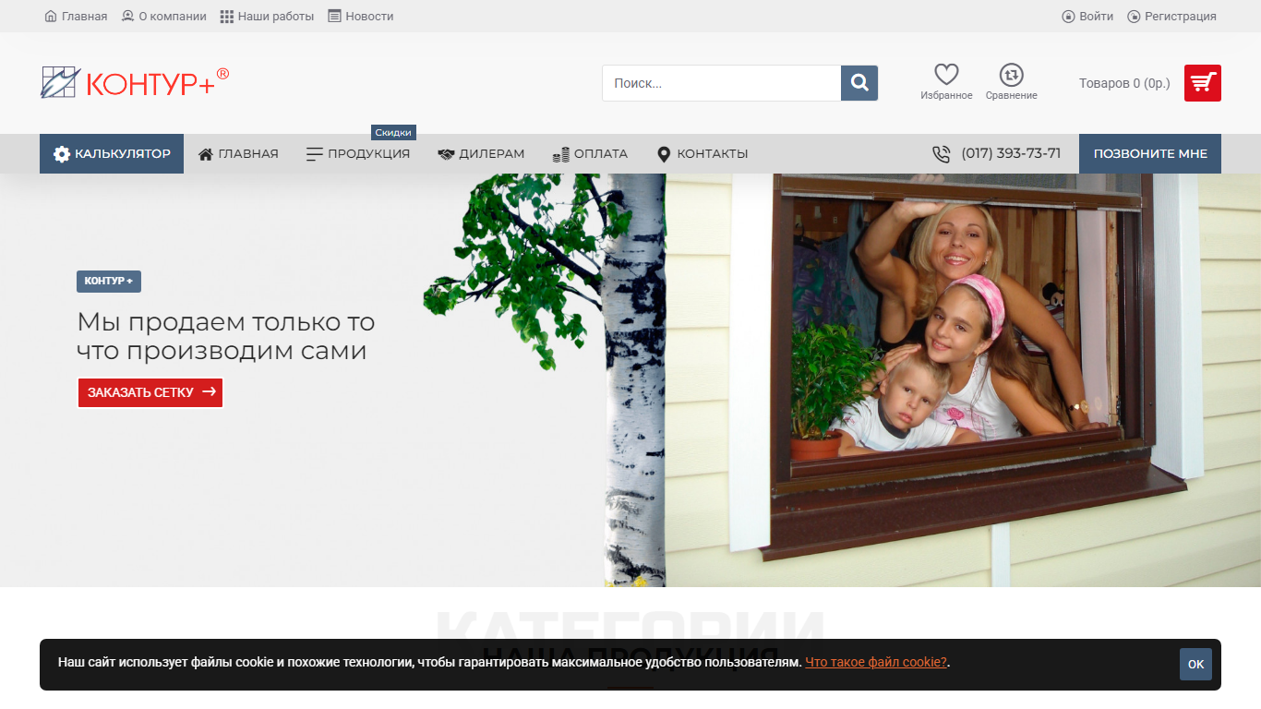The image size is (1261, 709).
Task: Click the Избранное label
Action: tap(946, 95)
